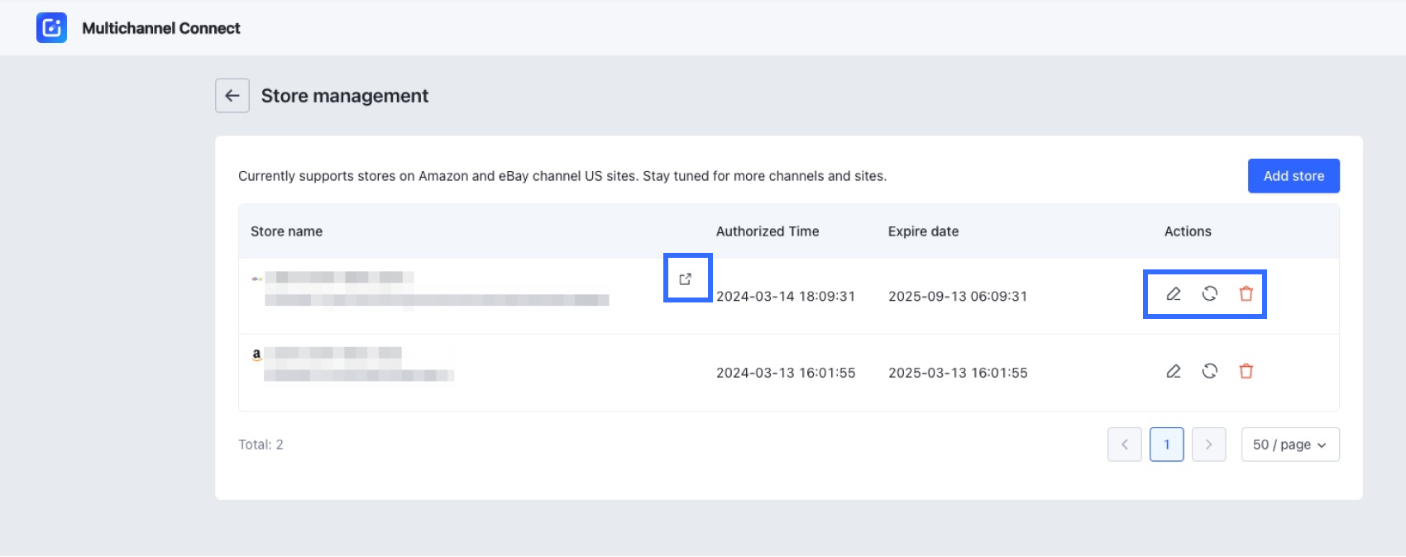Refresh authorization for the eBay store
This screenshot has width=1406, height=557.
(x=1210, y=294)
